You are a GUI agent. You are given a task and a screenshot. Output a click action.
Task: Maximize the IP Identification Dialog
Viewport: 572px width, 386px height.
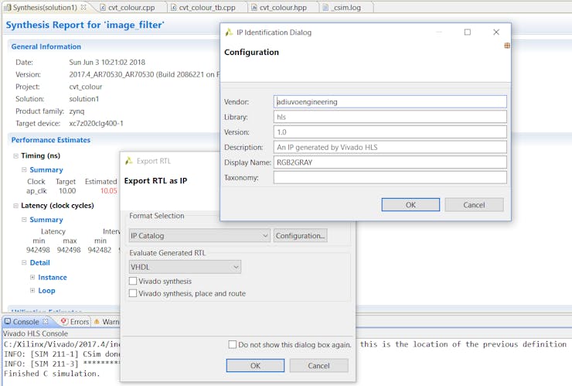pos(468,32)
